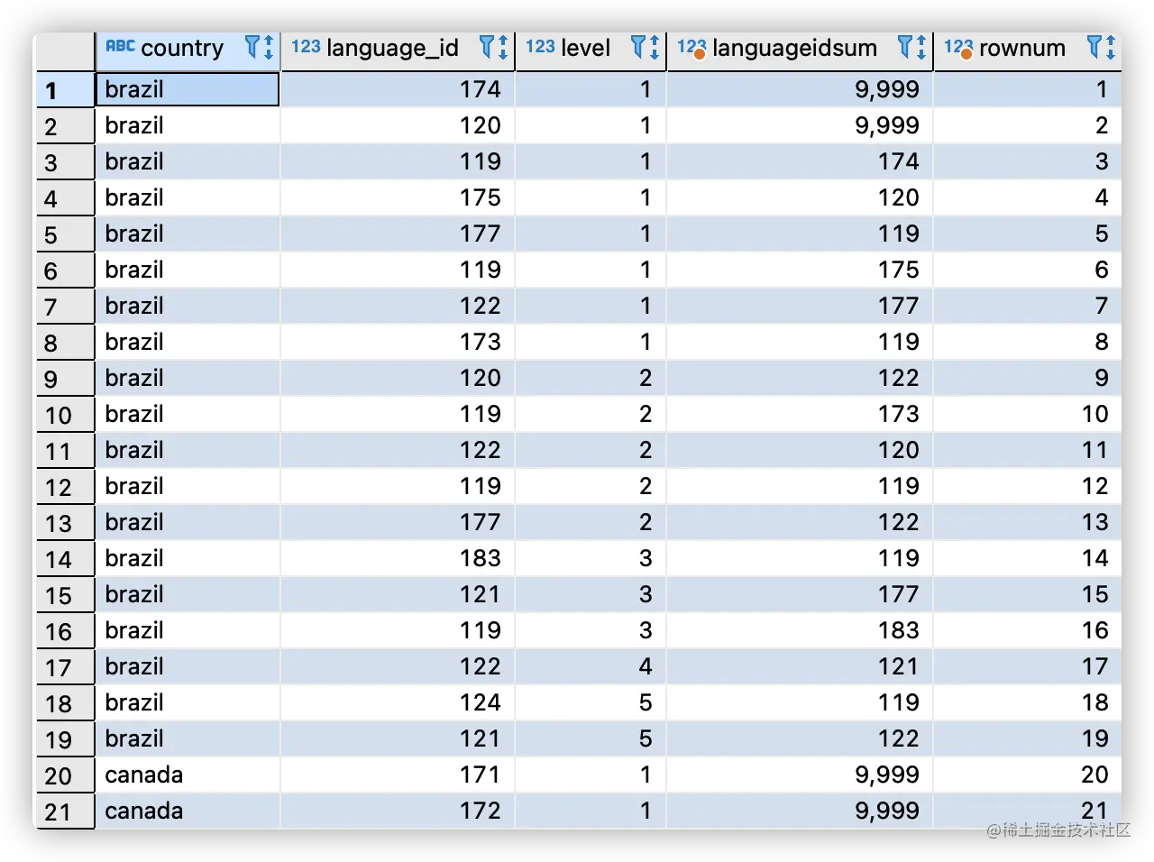
Task: Open the filter funnel on country column
Action: [x=252, y=46]
